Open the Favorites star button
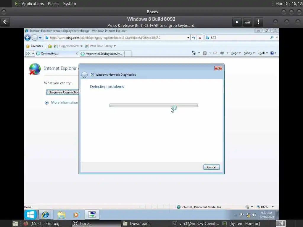 click(x=34, y=46)
